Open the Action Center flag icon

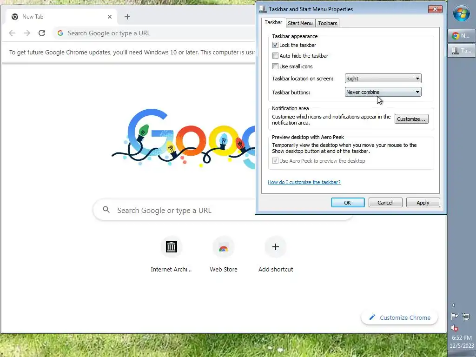(455, 317)
